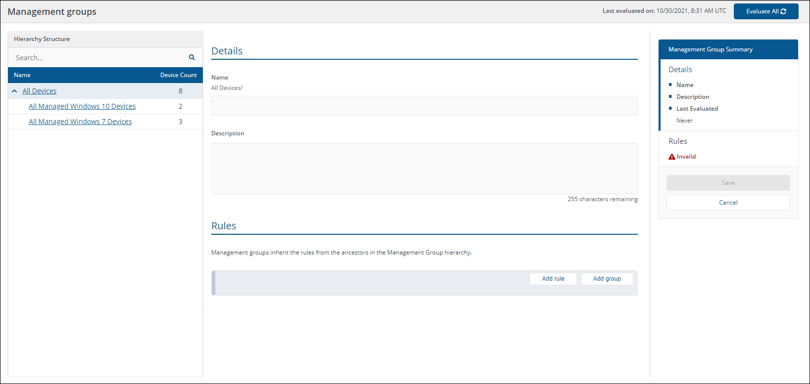
Task: Collapse the All Devices tree node
Action: [14, 91]
